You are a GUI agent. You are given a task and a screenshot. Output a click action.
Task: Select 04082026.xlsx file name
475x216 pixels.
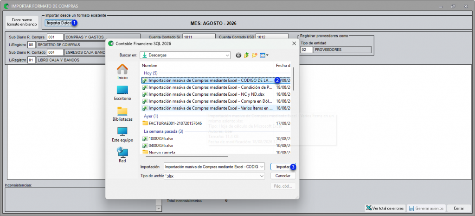click(x=160, y=146)
